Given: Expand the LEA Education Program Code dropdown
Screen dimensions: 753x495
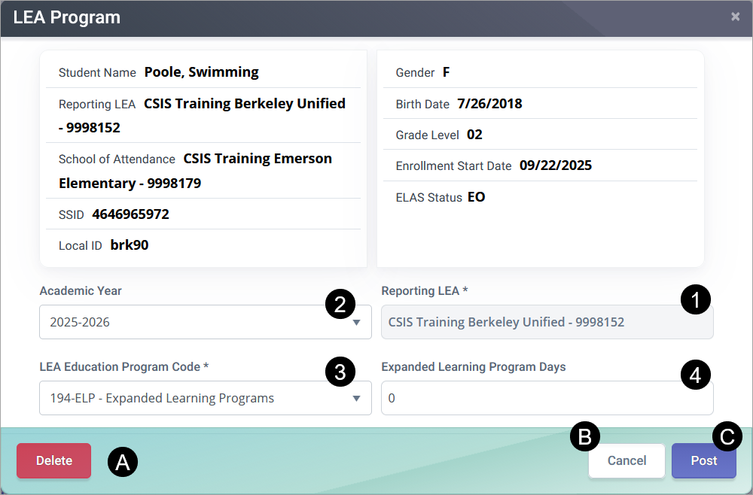Looking at the screenshot, I should (205, 398).
